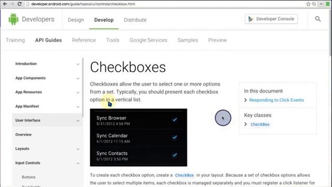The image size is (332, 187).
Task: Open the Samples section
Action: tap(188, 40)
